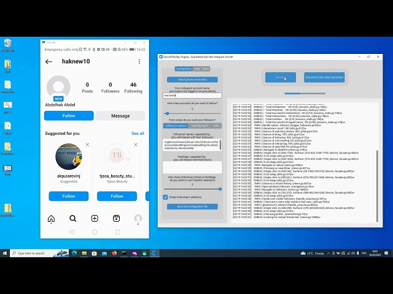Open akpularovinj profile picture
The width and height of the screenshot is (393, 294).
(x=68, y=157)
